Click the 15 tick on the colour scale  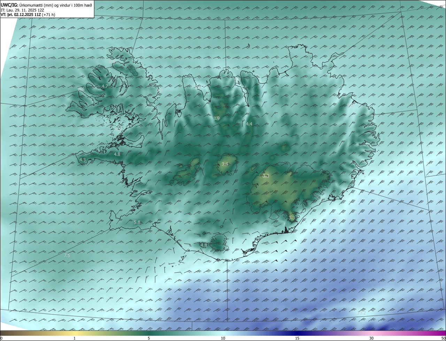(297, 338)
